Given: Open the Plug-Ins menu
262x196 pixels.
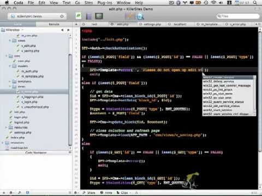Looking at the screenshot, I should pos(105,3).
